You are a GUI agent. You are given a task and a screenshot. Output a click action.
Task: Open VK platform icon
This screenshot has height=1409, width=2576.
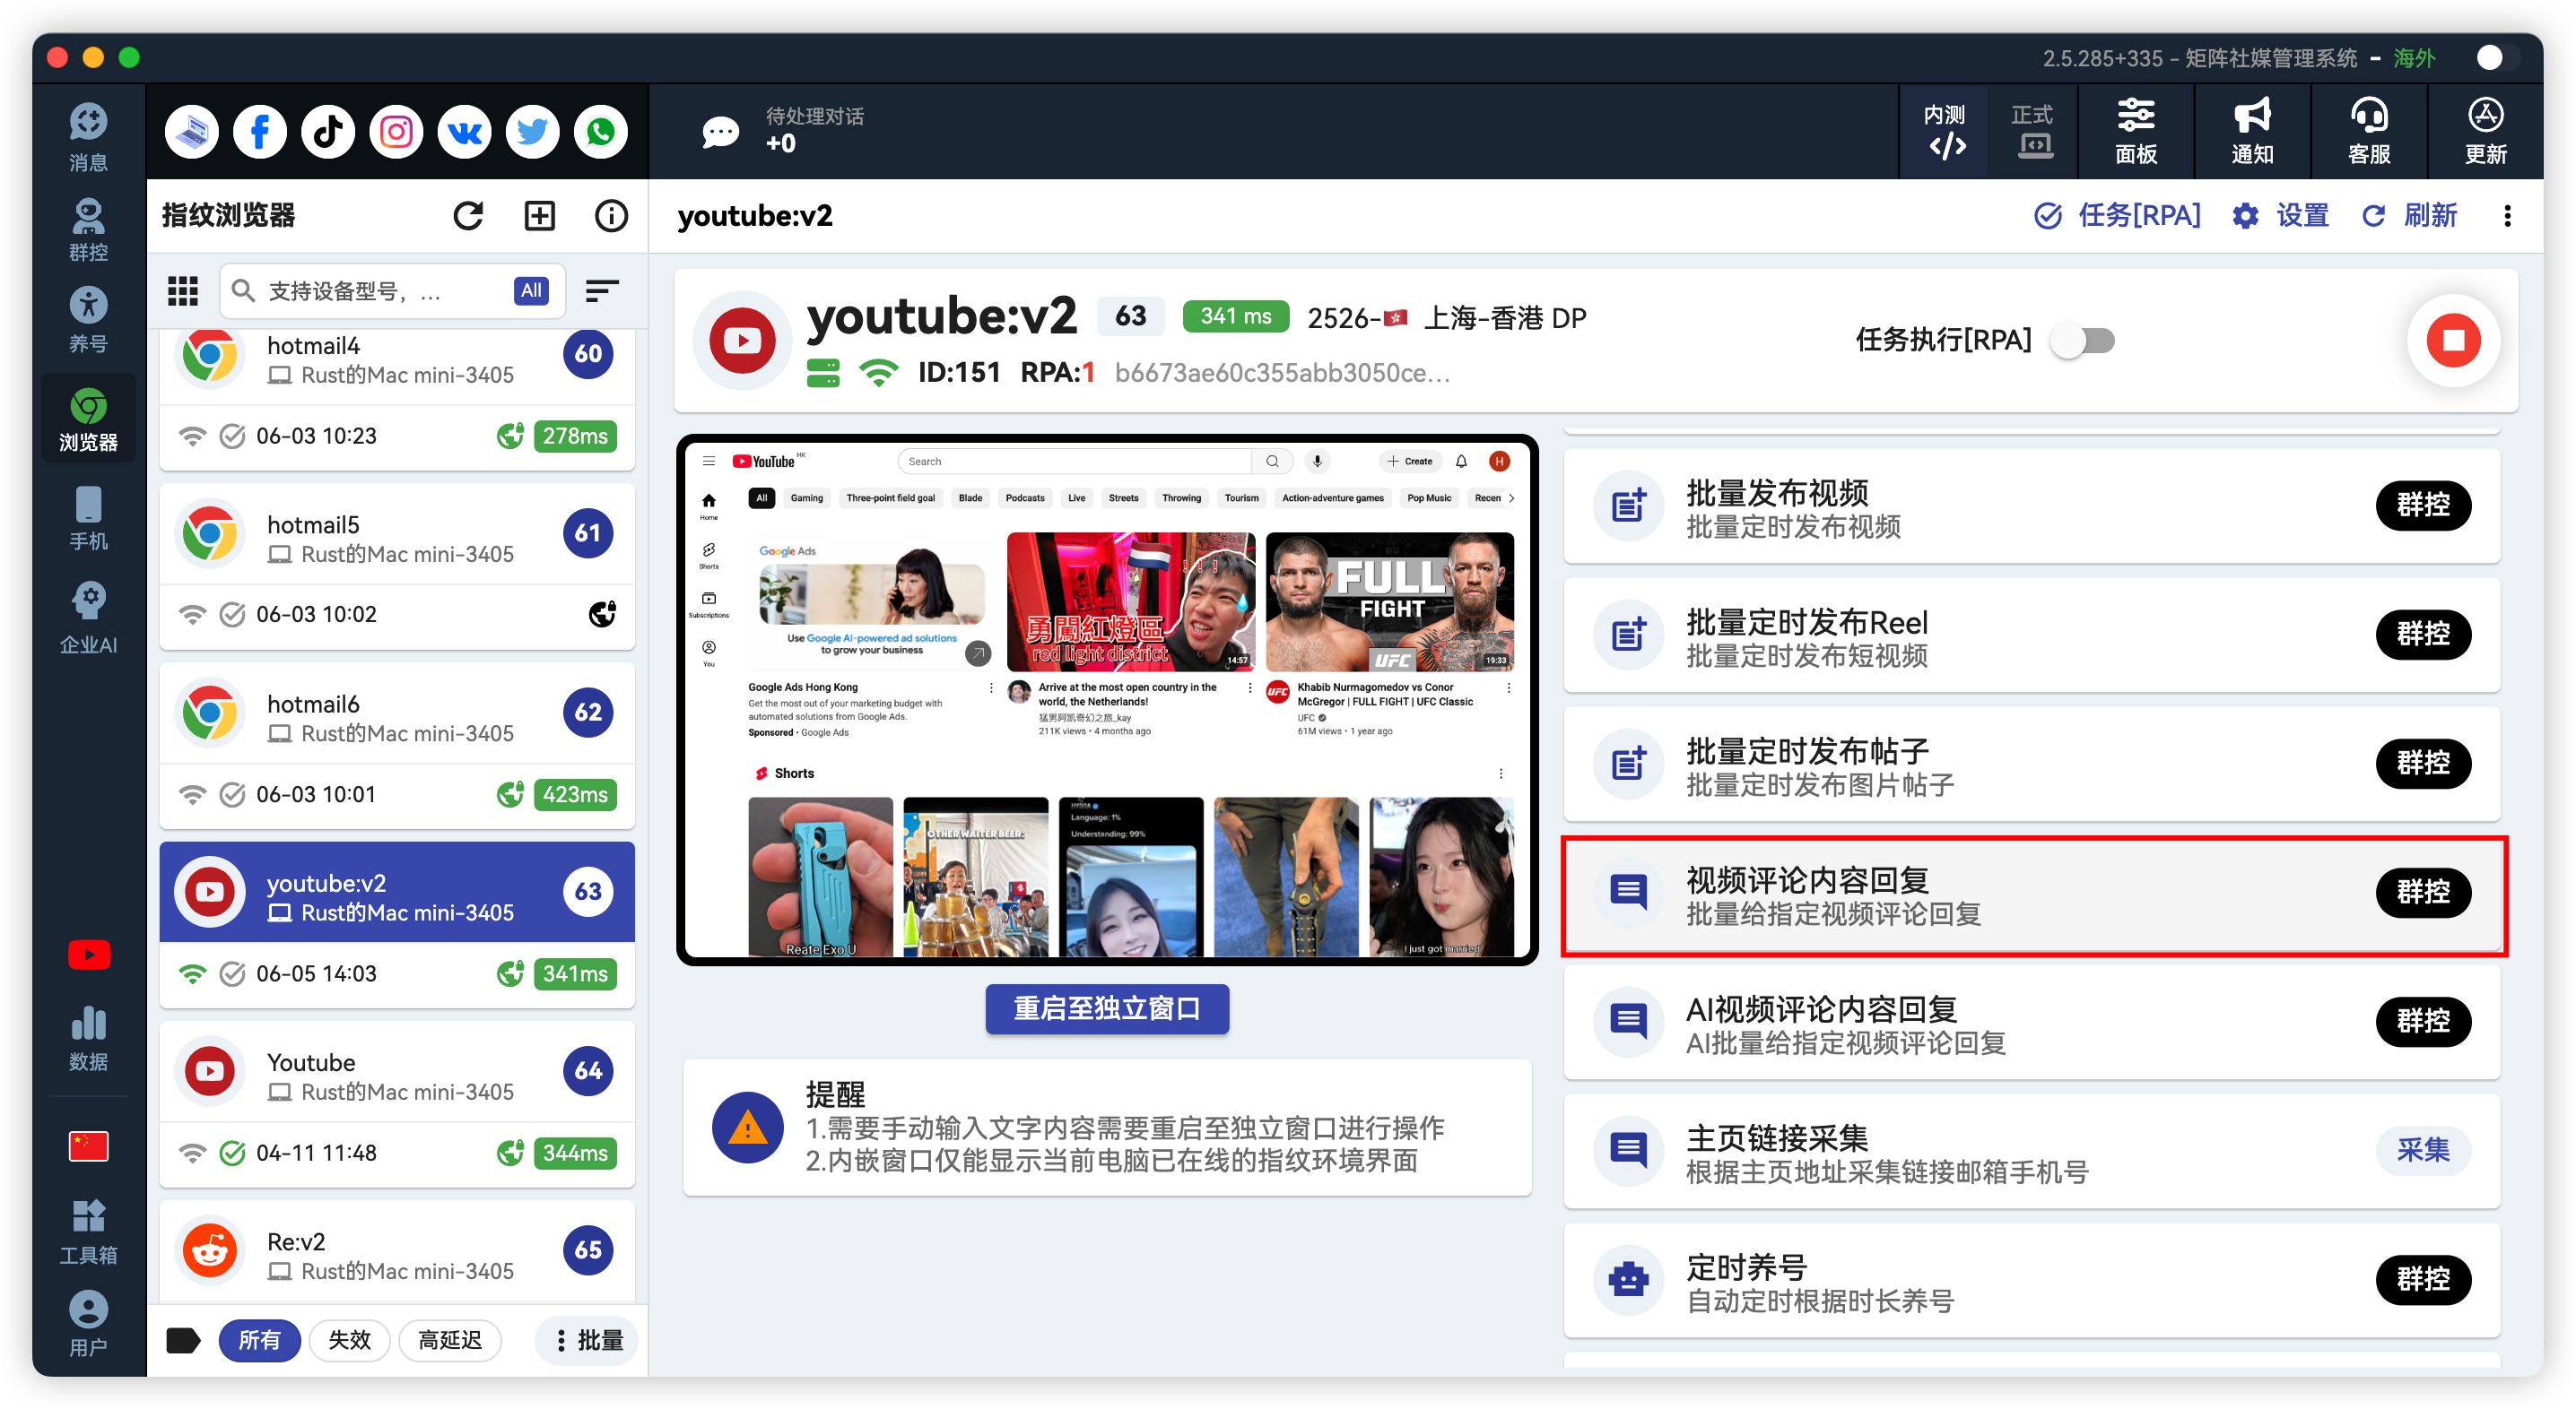tap(464, 132)
